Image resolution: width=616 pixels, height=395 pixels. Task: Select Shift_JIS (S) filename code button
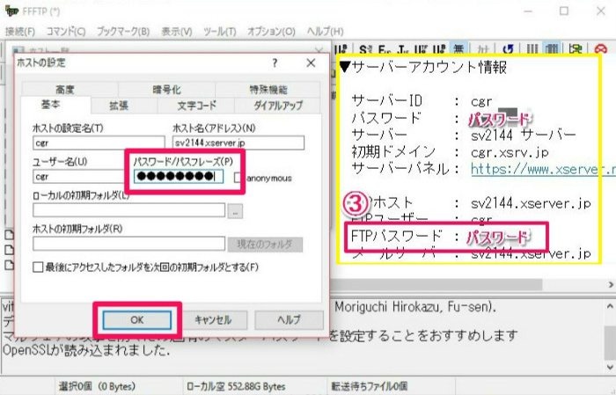(365, 49)
